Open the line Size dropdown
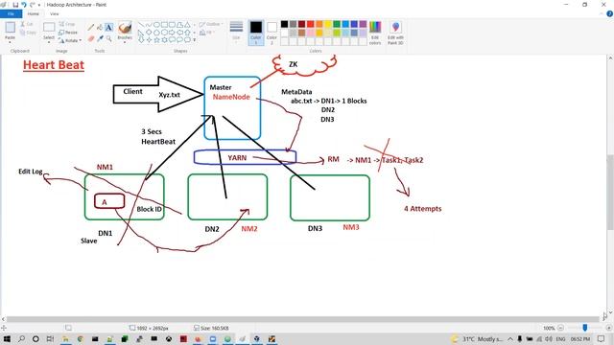Image resolution: width=614 pixels, height=345 pixels. tap(236, 33)
